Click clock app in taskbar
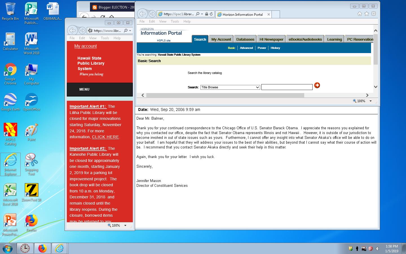Image resolution: width=406 pixels, height=254 pixels. 25,248
